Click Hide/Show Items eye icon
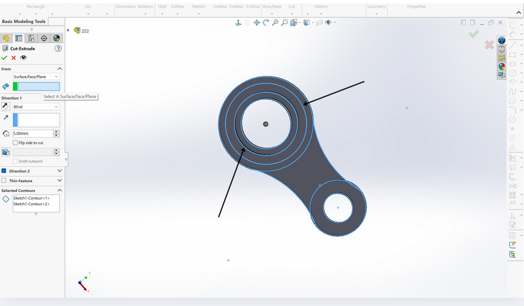 328,22
